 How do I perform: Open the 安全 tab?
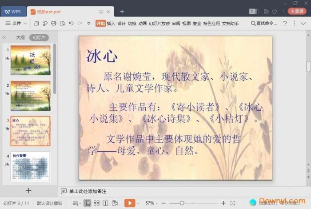197,24
